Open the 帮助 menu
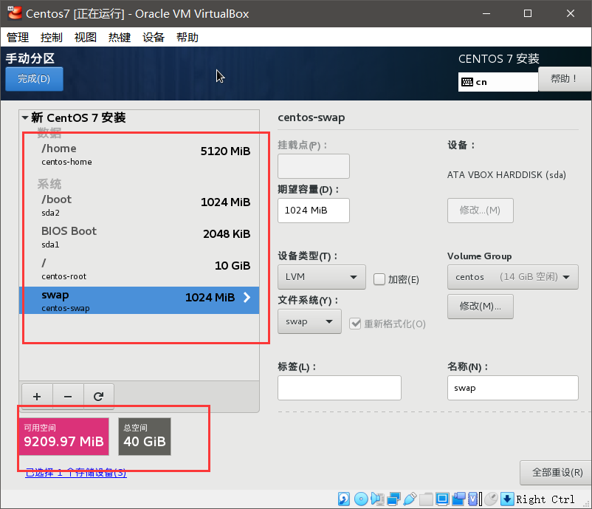Image resolution: width=592 pixels, height=509 pixels. [x=187, y=38]
